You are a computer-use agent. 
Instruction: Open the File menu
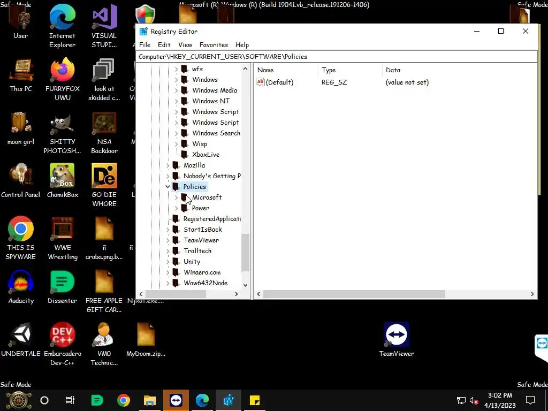pos(144,45)
